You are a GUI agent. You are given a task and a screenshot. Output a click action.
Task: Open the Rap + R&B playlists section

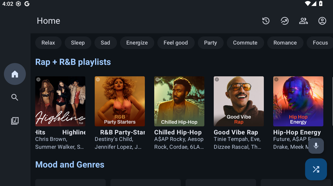(73, 62)
